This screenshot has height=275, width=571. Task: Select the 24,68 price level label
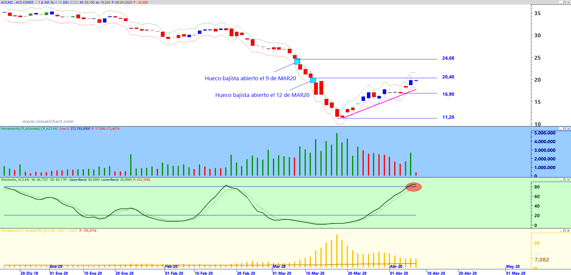(x=448, y=58)
